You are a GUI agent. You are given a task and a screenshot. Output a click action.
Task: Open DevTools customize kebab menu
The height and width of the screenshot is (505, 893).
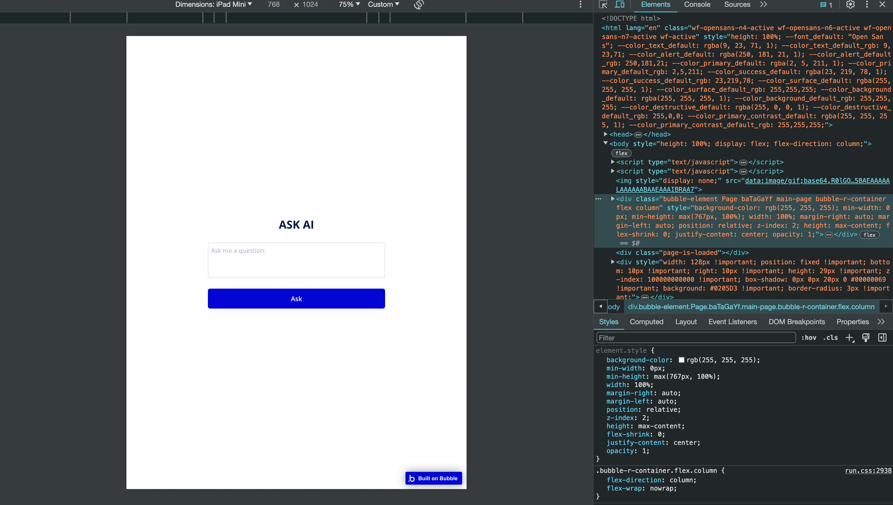coord(867,4)
